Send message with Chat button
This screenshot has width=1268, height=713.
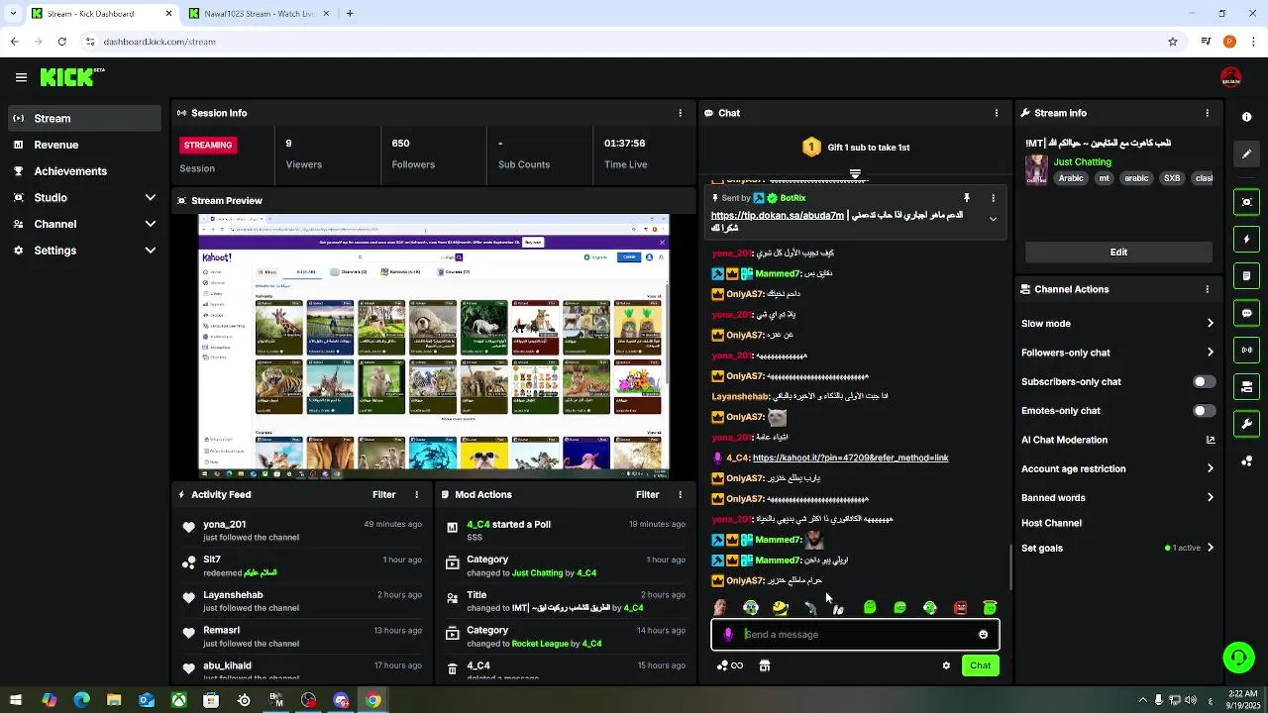980,665
